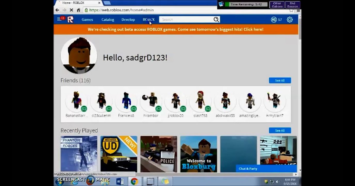
Task: Open friend Frankieis8's avatar
Action: 126,101
